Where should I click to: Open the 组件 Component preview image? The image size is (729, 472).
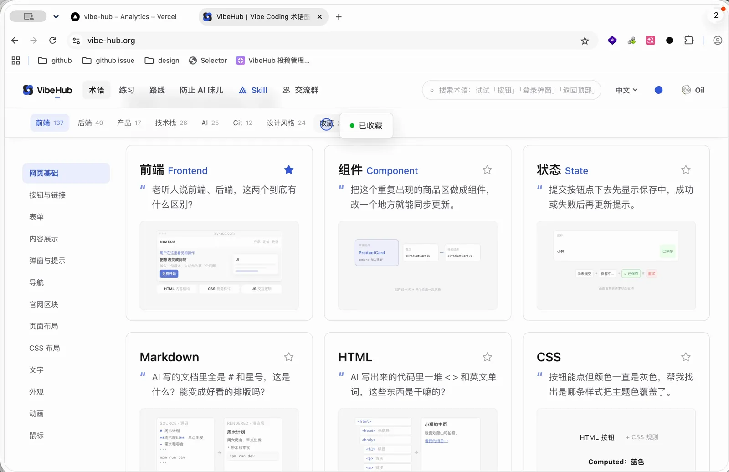418,266
